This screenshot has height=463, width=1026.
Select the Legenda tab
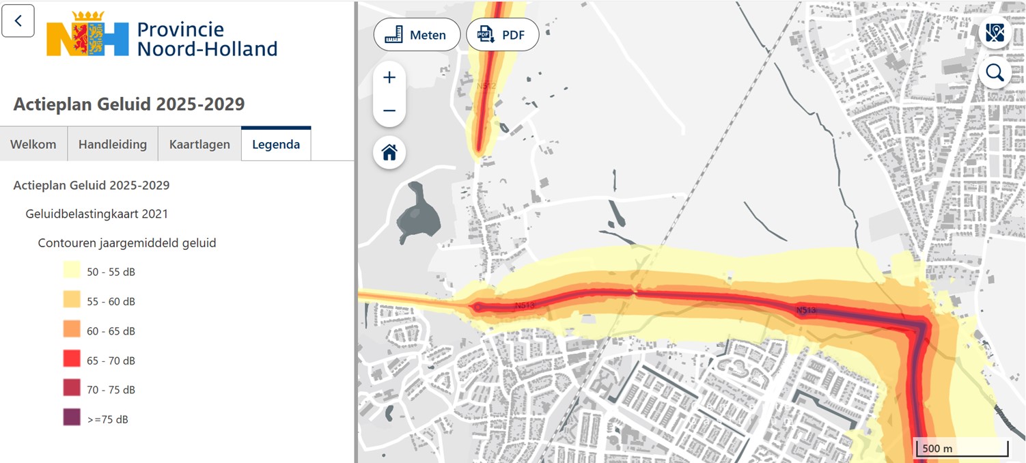tap(276, 144)
